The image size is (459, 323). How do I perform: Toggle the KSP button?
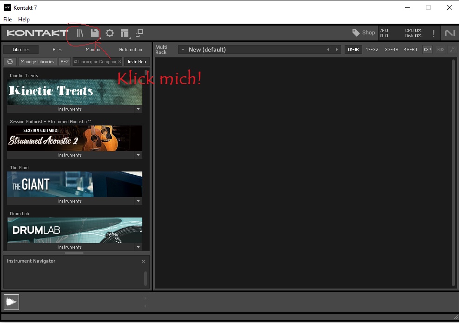[x=427, y=50]
